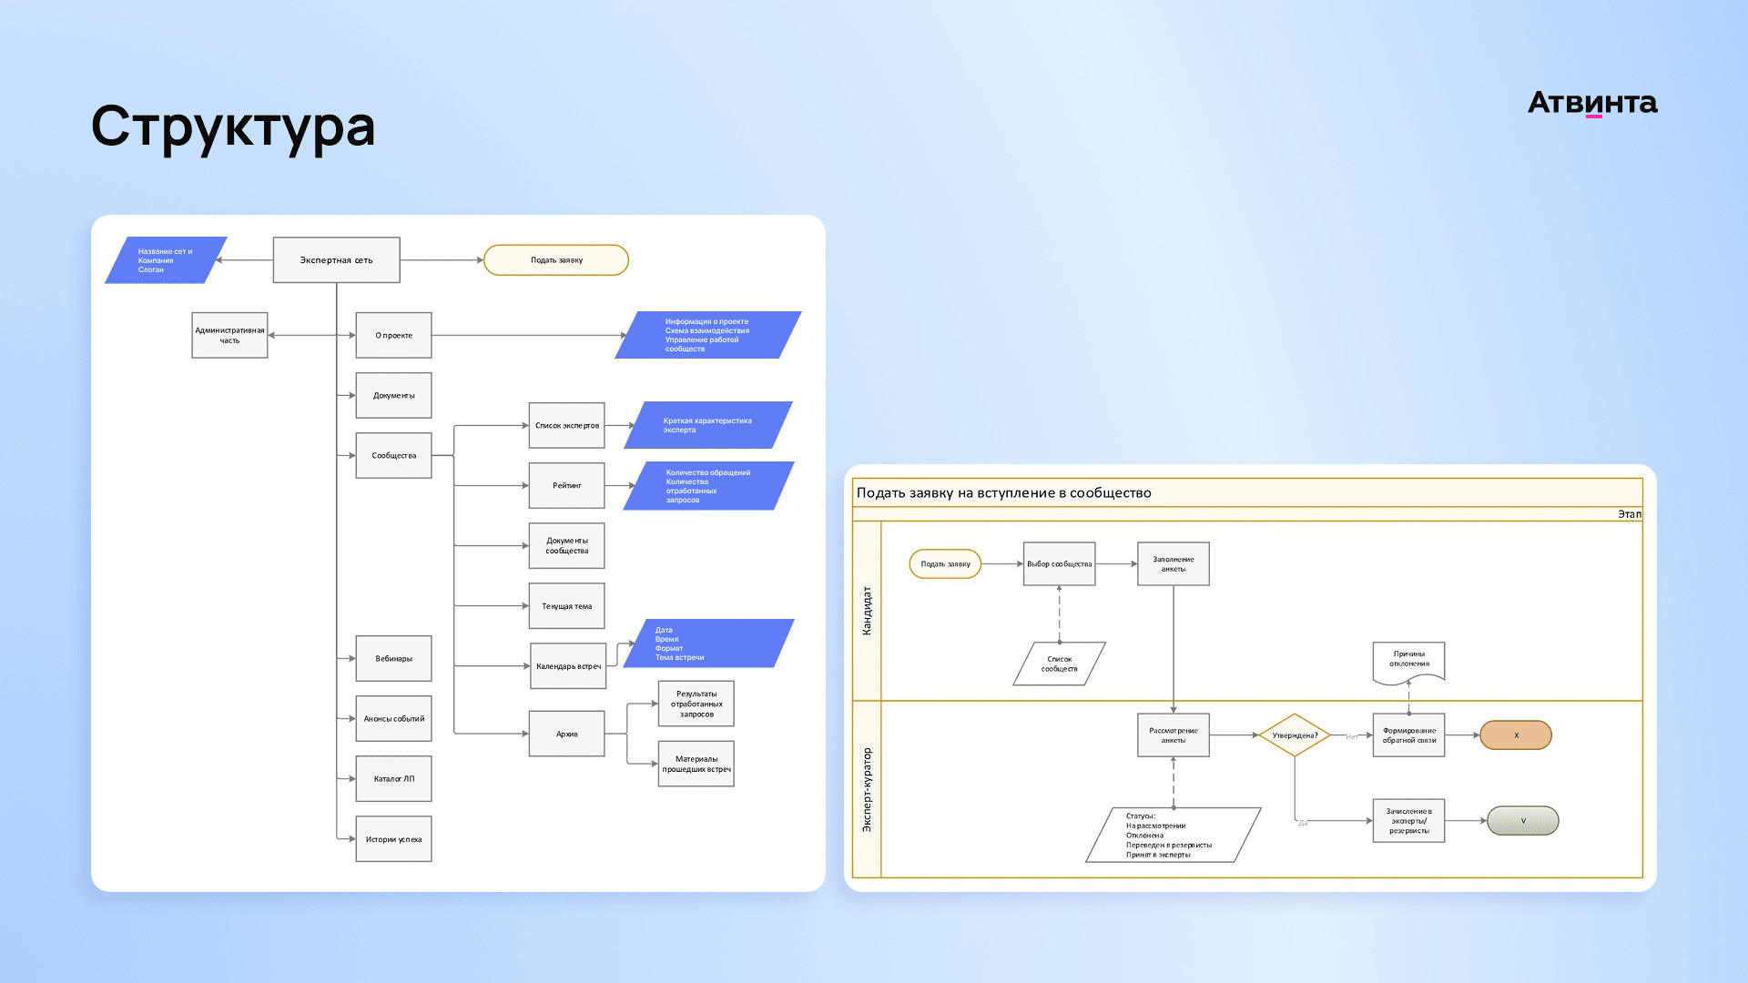This screenshot has width=1748, height=983.
Task: Click the Истории успеха box
Action: pyautogui.click(x=393, y=839)
